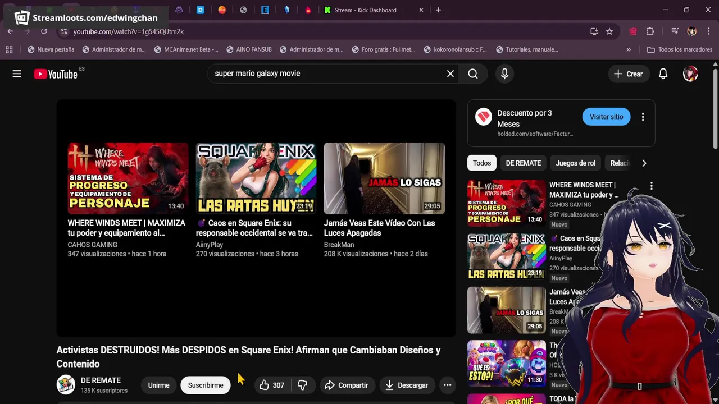This screenshot has width=719, height=404.
Task: Open the end-screen CAHOS GAMING channel name
Action: tap(93, 245)
